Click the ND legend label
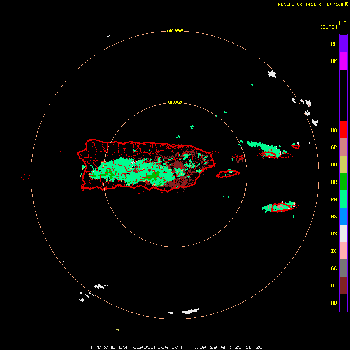Image resolution: width=350 pixels, height=350 pixels. pos(334,303)
